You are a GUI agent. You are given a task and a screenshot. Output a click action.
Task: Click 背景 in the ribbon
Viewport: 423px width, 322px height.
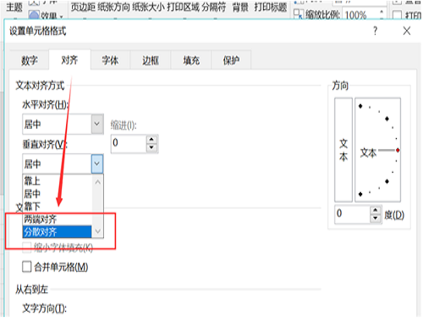(x=240, y=7)
